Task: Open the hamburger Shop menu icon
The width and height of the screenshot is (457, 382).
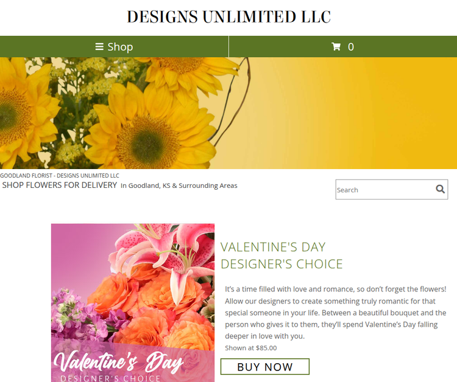Action: [x=99, y=47]
